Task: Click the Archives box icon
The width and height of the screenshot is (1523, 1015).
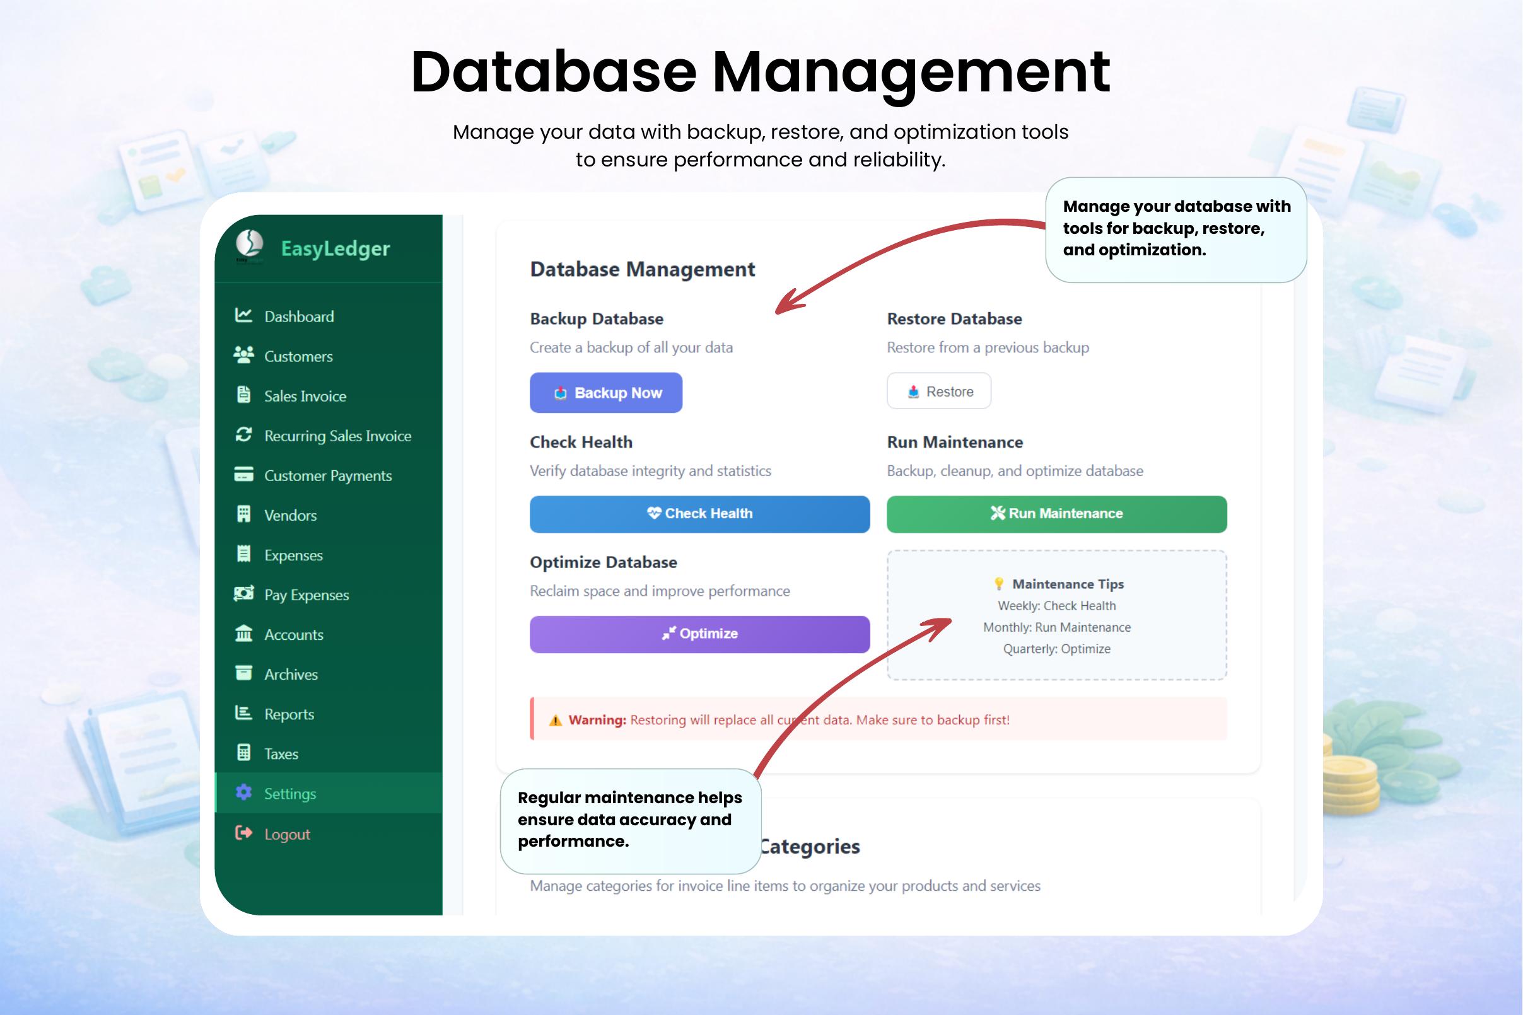Action: (x=243, y=673)
